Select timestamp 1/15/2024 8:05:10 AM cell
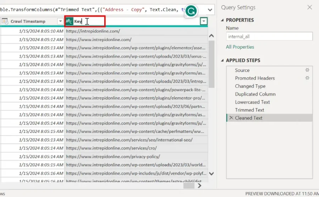Image resolution: width=319 pixels, height=197 pixels. coord(33,31)
